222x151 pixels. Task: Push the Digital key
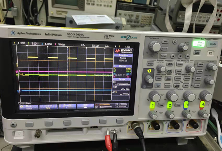[199, 72]
